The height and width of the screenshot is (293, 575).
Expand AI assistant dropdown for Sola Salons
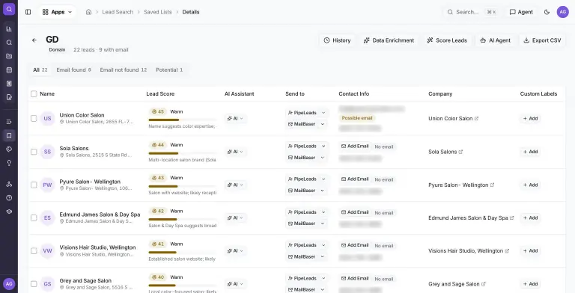(x=235, y=152)
